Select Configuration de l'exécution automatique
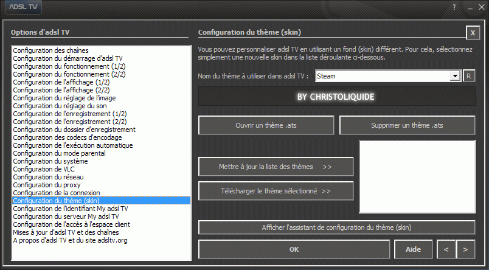The width and height of the screenshot is (489, 270). [101, 145]
